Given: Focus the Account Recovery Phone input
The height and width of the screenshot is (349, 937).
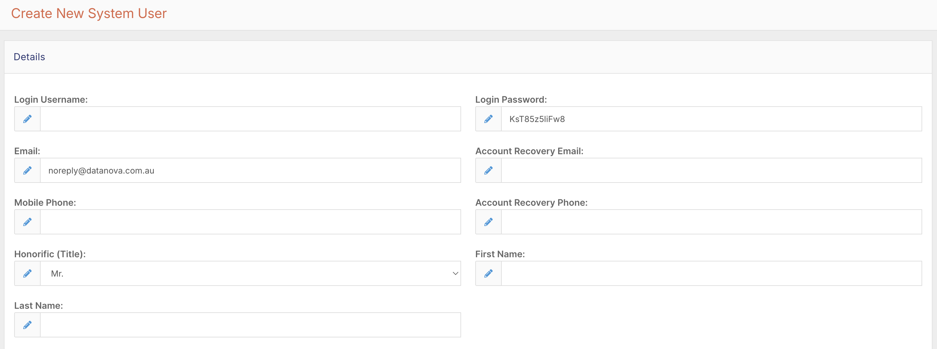Looking at the screenshot, I should click(x=712, y=222).
